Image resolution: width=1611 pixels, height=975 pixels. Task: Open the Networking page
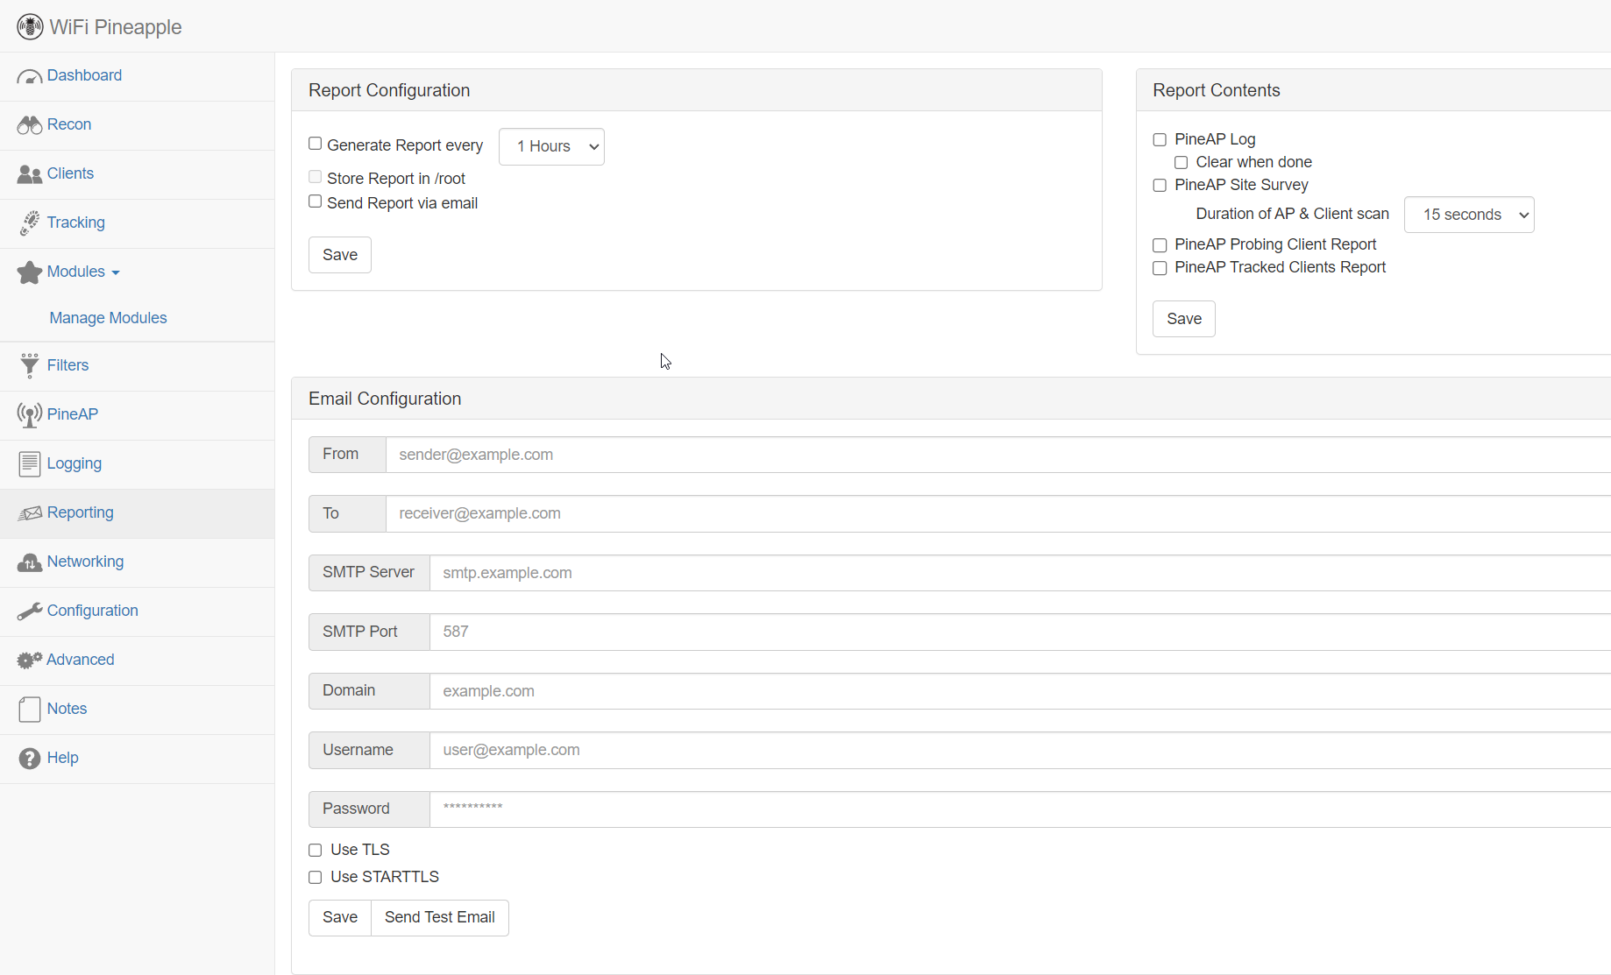coord(85,562)
